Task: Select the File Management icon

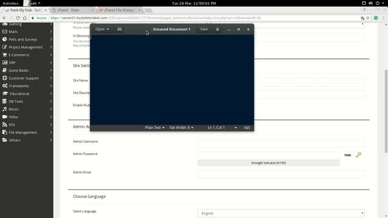Action: 4,132
